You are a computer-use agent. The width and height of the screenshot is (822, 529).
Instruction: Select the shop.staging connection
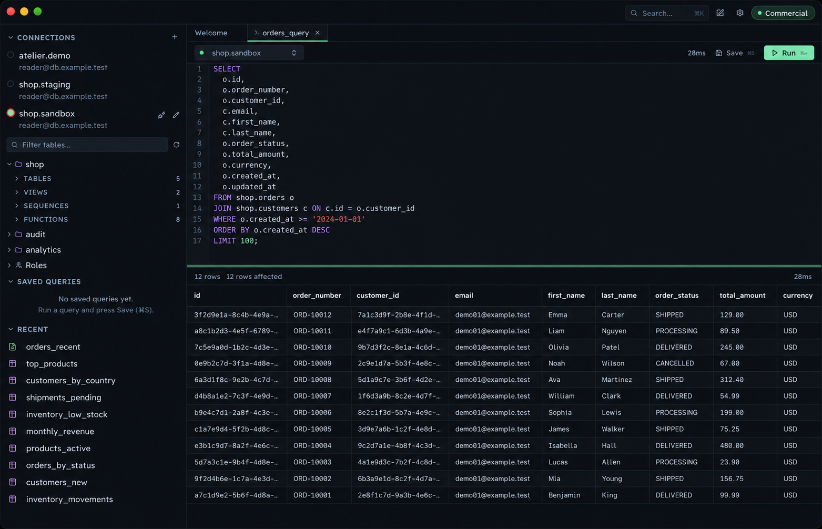click(x=63, y=90)
